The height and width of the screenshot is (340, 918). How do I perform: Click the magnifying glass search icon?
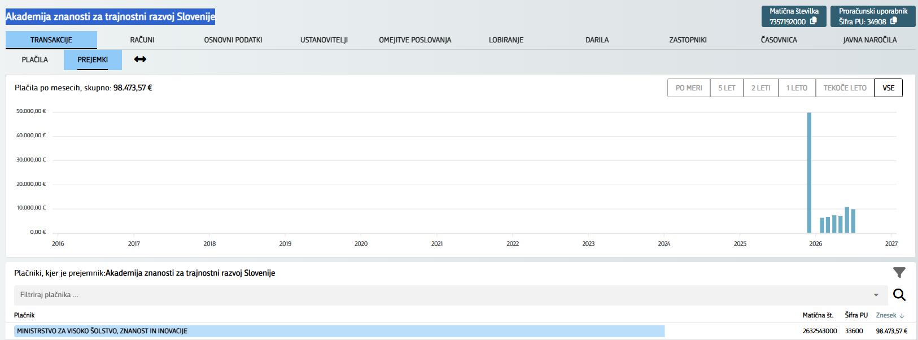pos(899,295)
